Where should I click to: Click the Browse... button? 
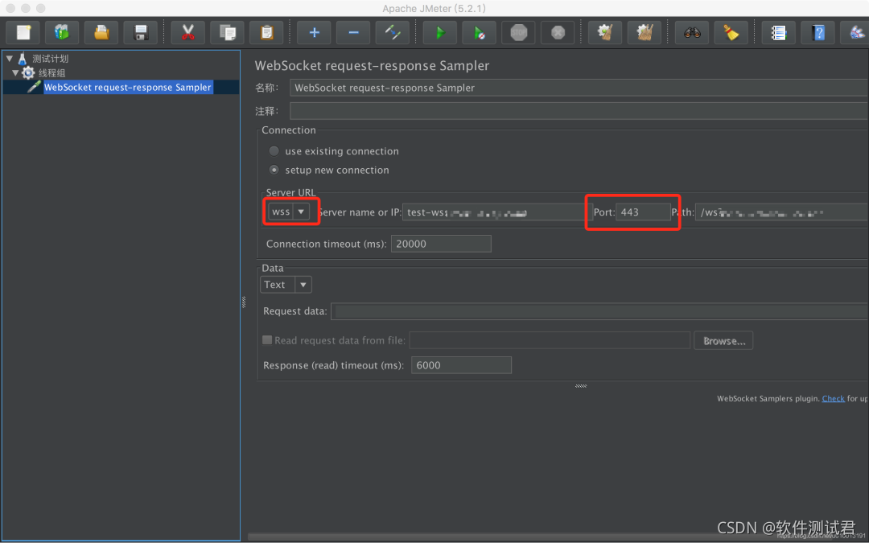tap(723, 341)
